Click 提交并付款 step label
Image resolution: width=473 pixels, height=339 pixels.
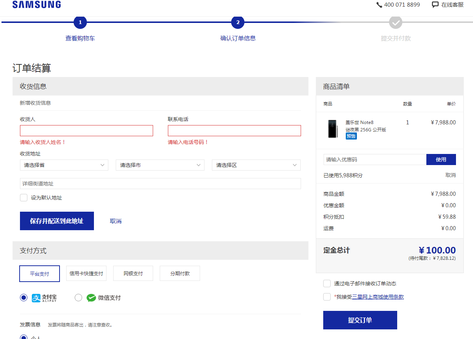(396, 38)
